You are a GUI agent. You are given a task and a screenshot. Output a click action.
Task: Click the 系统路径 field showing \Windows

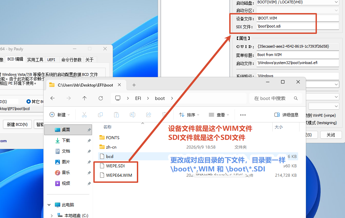tap(298, 75)
